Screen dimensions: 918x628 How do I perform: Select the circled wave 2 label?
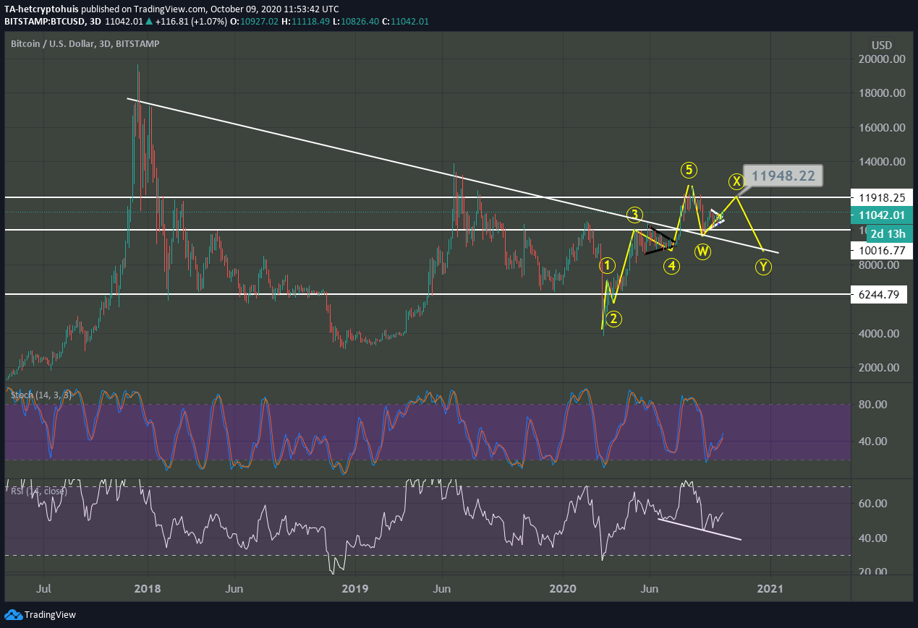pos(613,318)
